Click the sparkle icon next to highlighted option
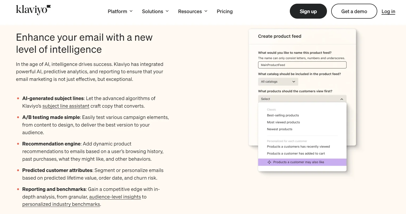Screen dimensions: 406x214 pos(269,162)
